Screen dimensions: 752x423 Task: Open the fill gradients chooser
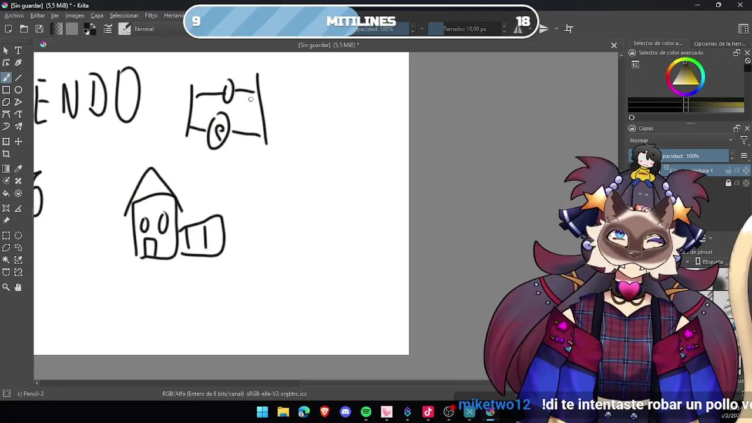tap(57, 29)
